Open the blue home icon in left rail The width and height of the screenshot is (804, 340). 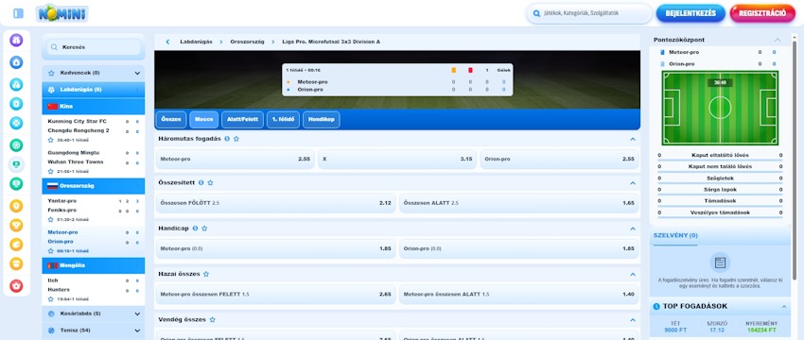pyautogui.click(x=16, y=62)
